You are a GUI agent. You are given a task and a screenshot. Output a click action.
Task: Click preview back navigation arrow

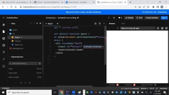pyautogui.click(x=109, y=28)
